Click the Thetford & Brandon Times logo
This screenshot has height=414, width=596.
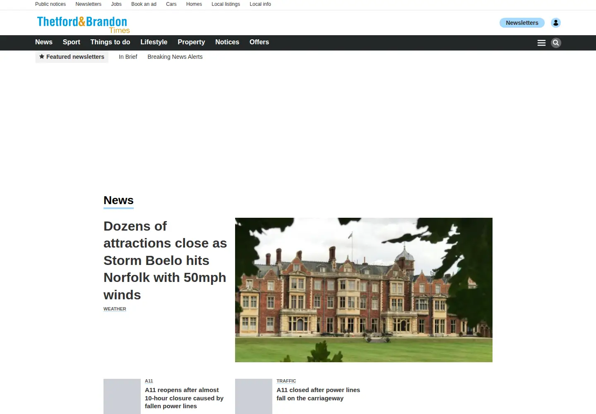(83, 24)
